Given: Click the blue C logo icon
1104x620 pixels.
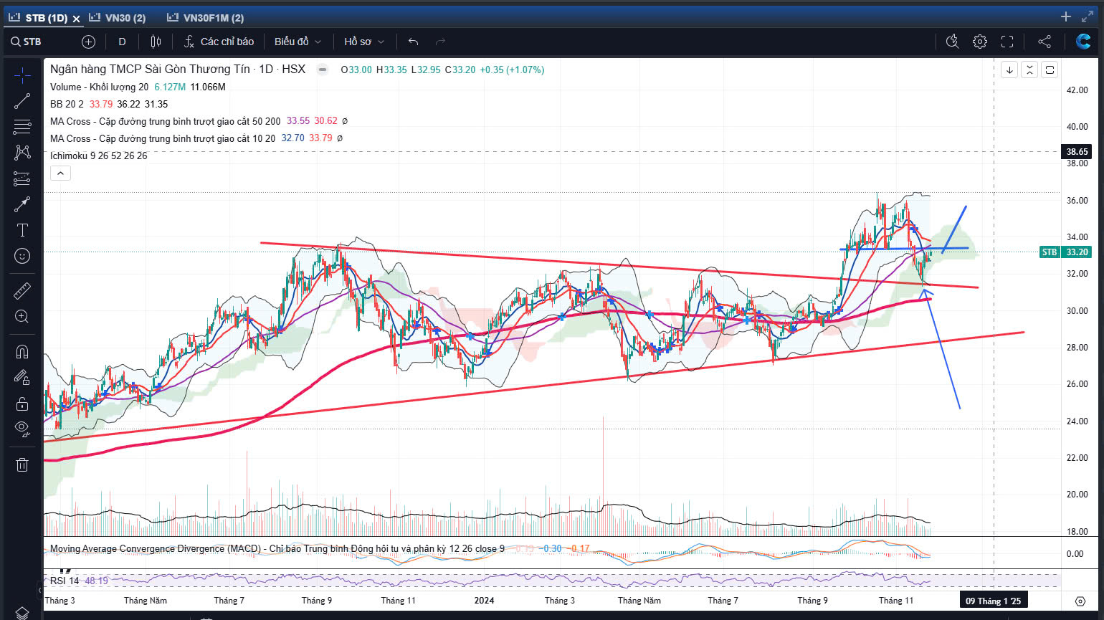Looking at the screenshot, I should coord(1083,42).
